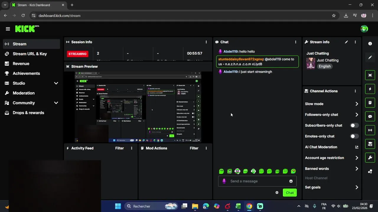378x212 pixels.
Task: Click AI Chat Moderation label
Action: 321,147
